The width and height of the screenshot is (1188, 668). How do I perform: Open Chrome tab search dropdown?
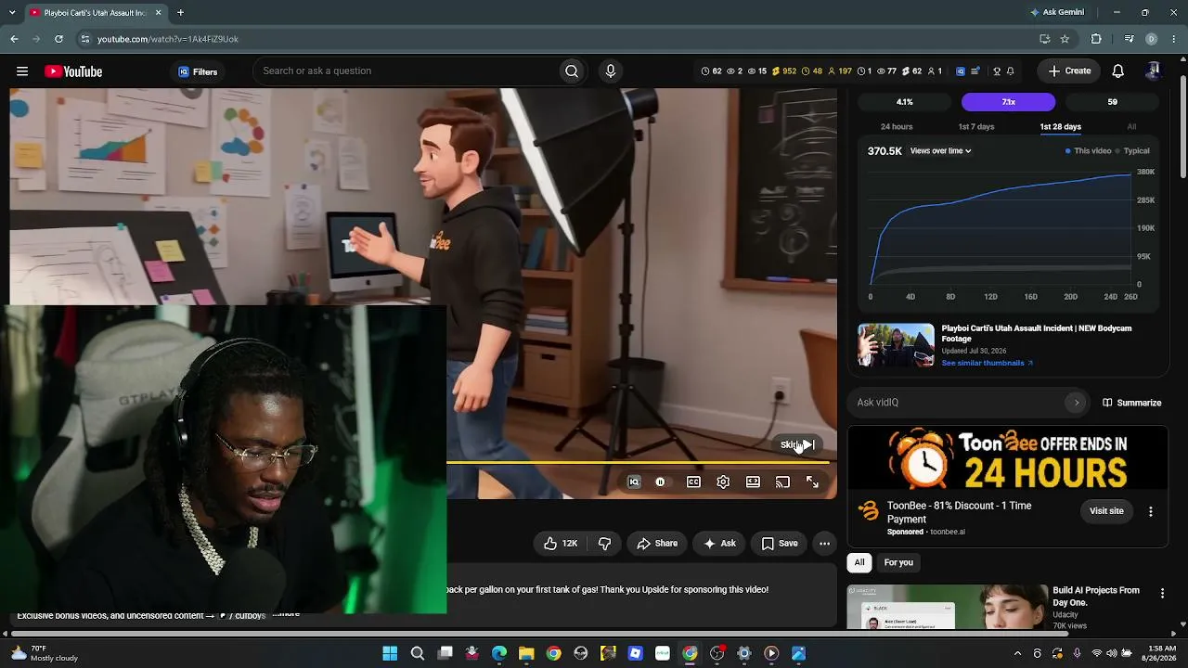click(x=12, y=13)
